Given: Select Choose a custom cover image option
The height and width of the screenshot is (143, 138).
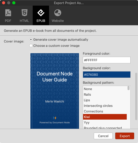Looking at the screenshot, I should (31, 46).
